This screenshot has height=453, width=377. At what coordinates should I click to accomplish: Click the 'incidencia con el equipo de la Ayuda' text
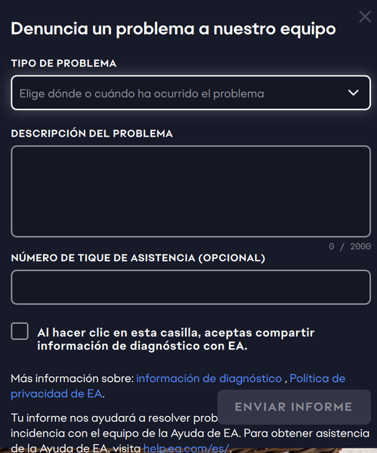pyautogui.click(x=125, y=433)
